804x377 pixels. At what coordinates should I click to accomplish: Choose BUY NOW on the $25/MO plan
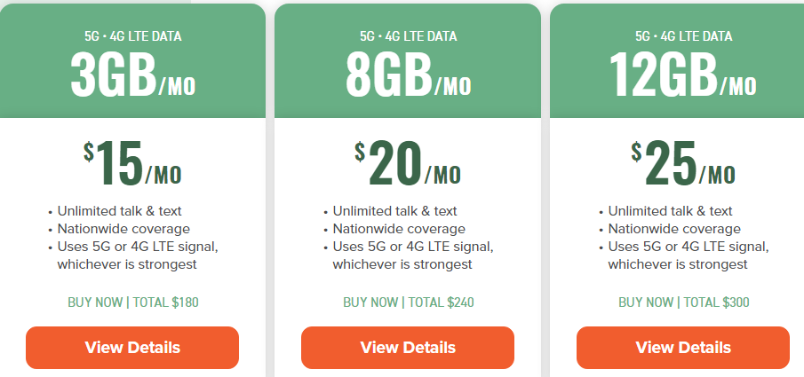646,302
